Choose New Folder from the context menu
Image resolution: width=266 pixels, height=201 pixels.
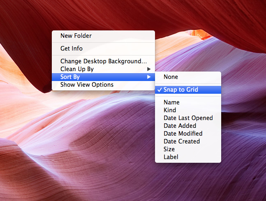(x=103, y=36)
